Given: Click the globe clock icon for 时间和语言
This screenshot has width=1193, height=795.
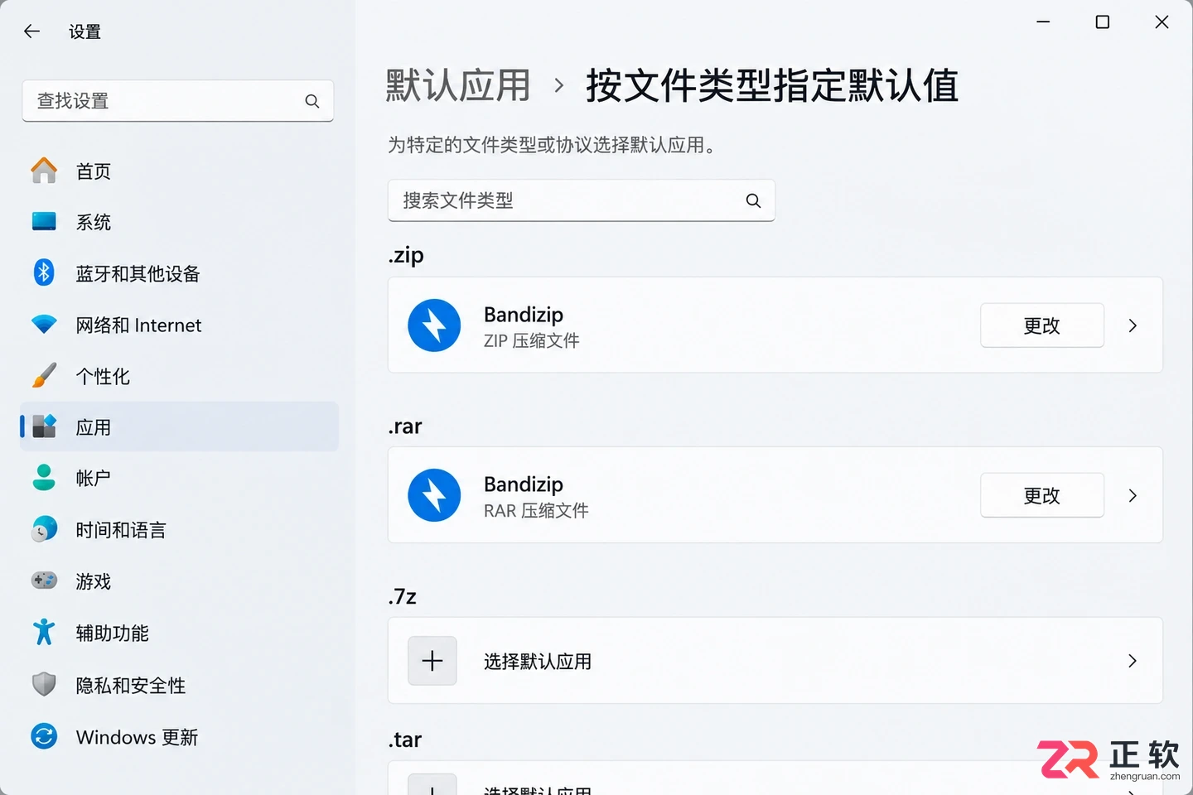Looking at the screenshot, I should click(44, 529).
